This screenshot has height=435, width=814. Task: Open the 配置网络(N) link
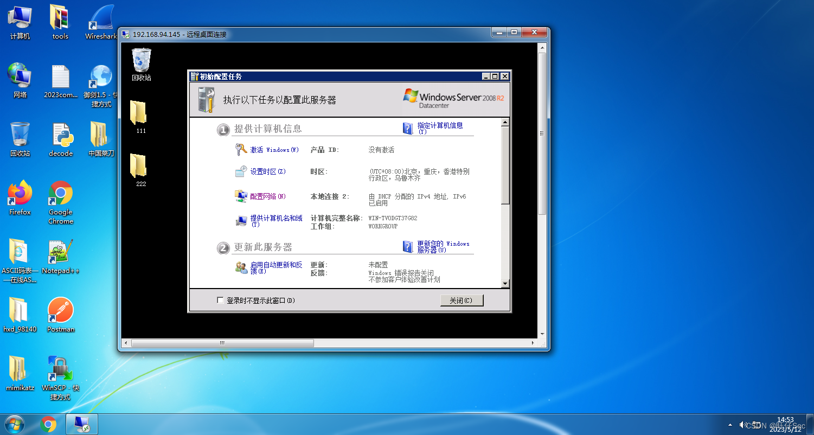pyautogui.click(x=268, y=196)
